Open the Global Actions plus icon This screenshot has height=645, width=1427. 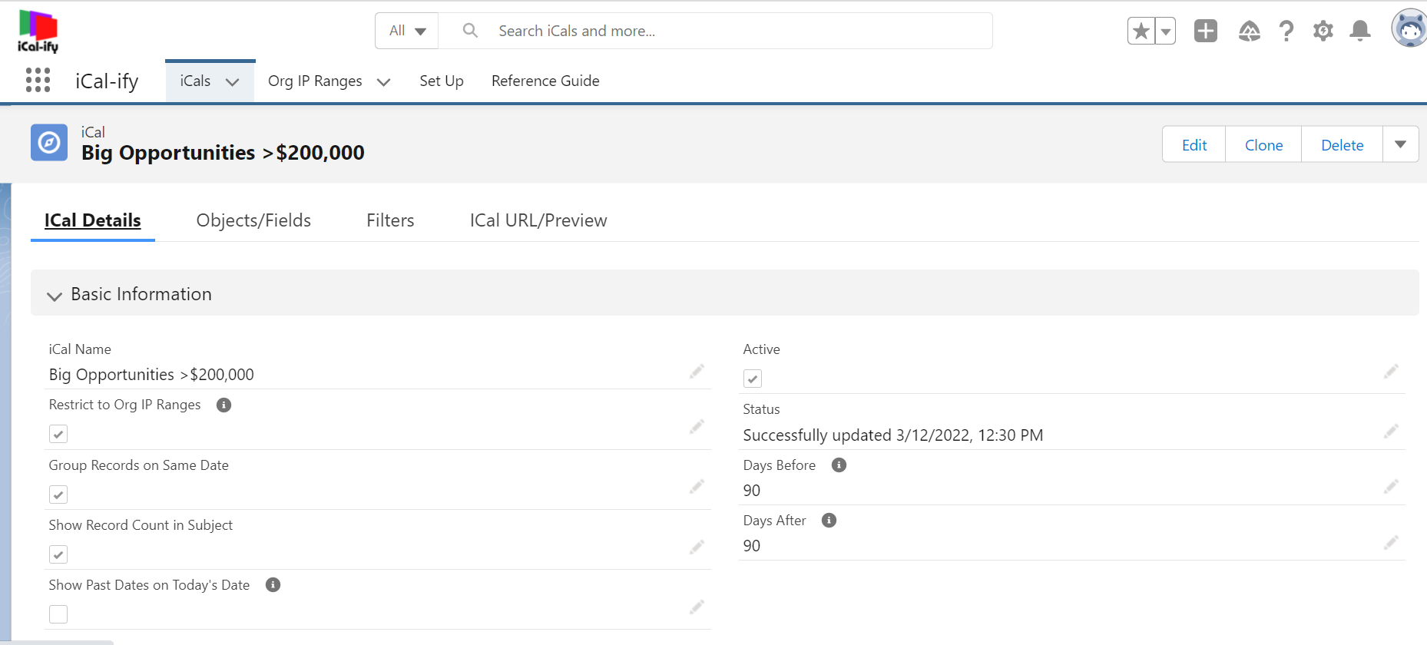(x=1205, y=31)
